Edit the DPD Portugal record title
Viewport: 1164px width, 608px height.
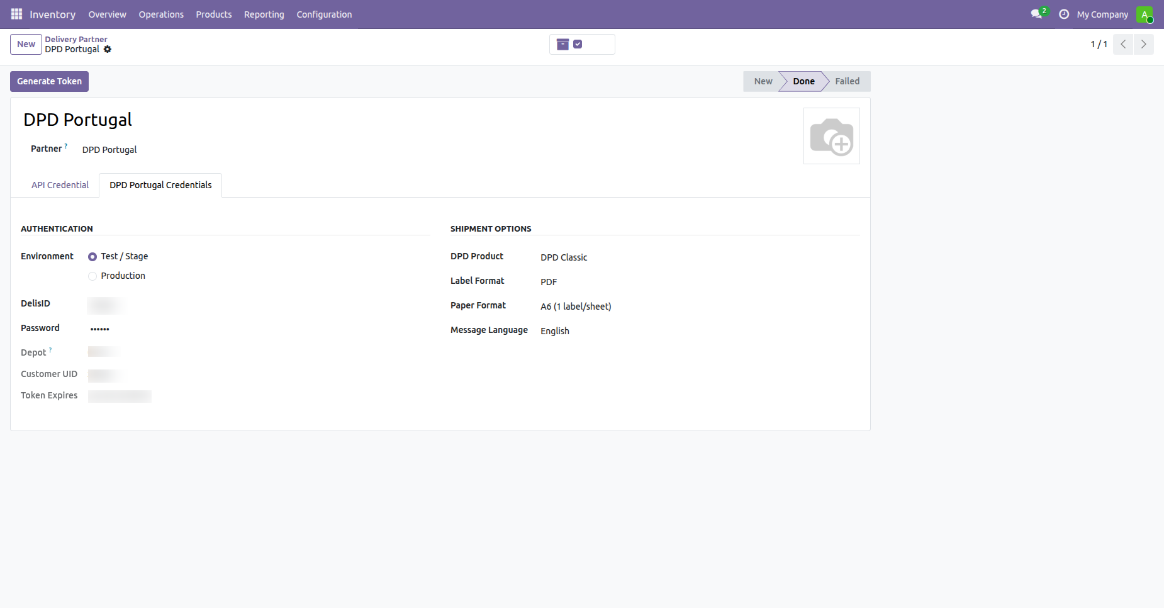point(77,120)
